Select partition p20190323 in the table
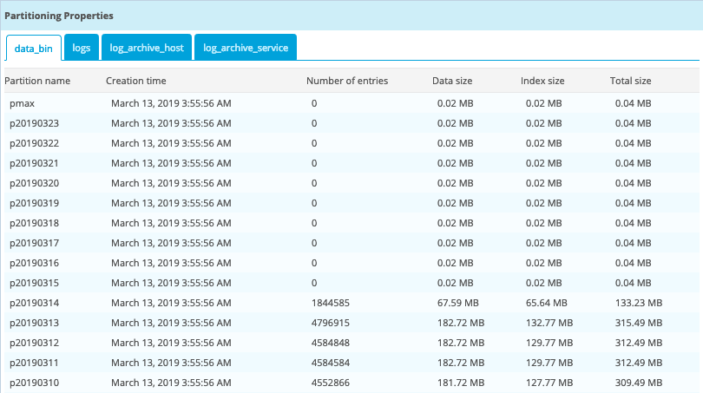703x393 pixels. tap(35, 123)
